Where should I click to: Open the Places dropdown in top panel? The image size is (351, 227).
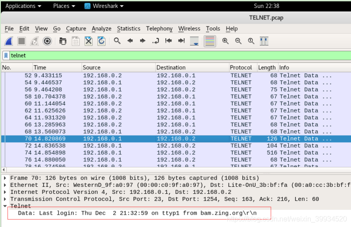64,6
